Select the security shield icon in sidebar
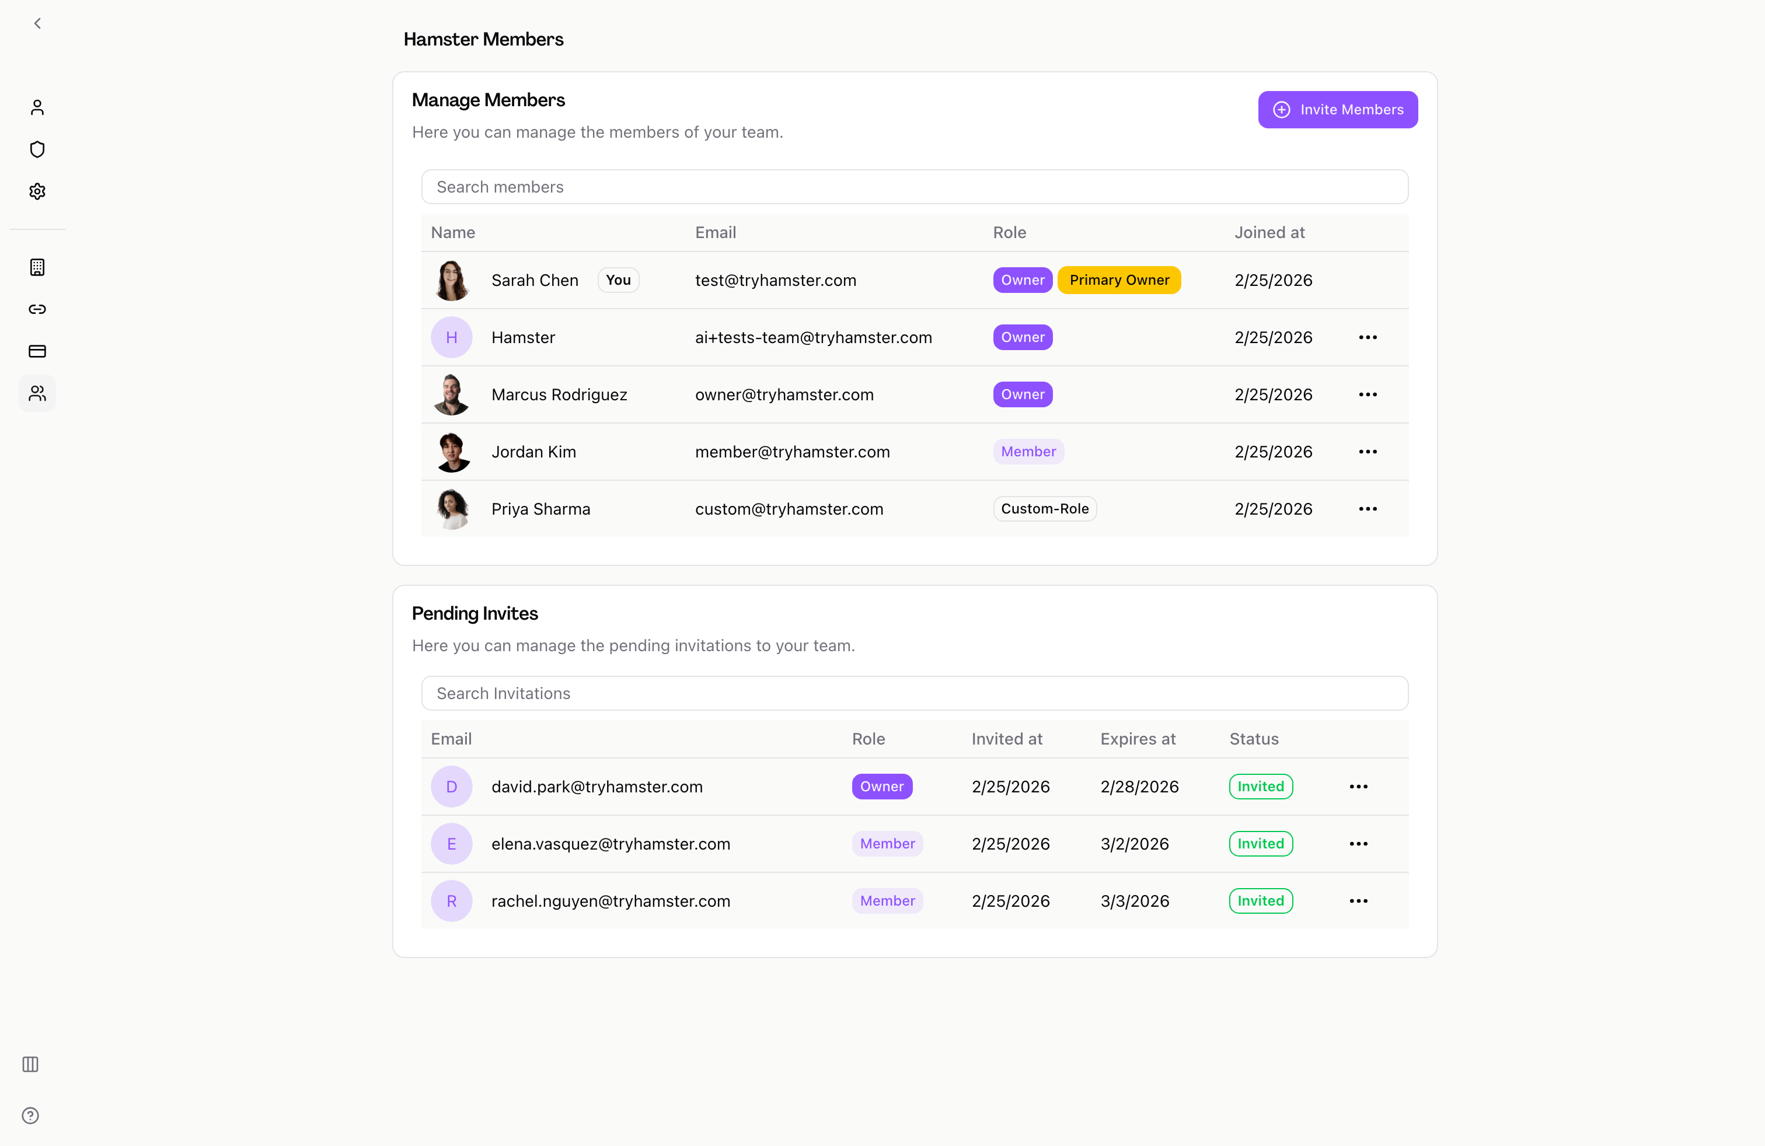 [x=37, y=149]
